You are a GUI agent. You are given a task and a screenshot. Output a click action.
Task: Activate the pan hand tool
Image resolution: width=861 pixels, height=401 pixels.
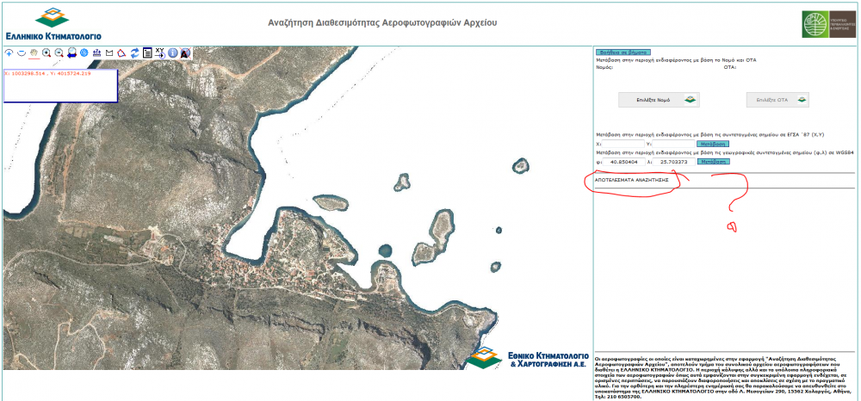(34, 52)
